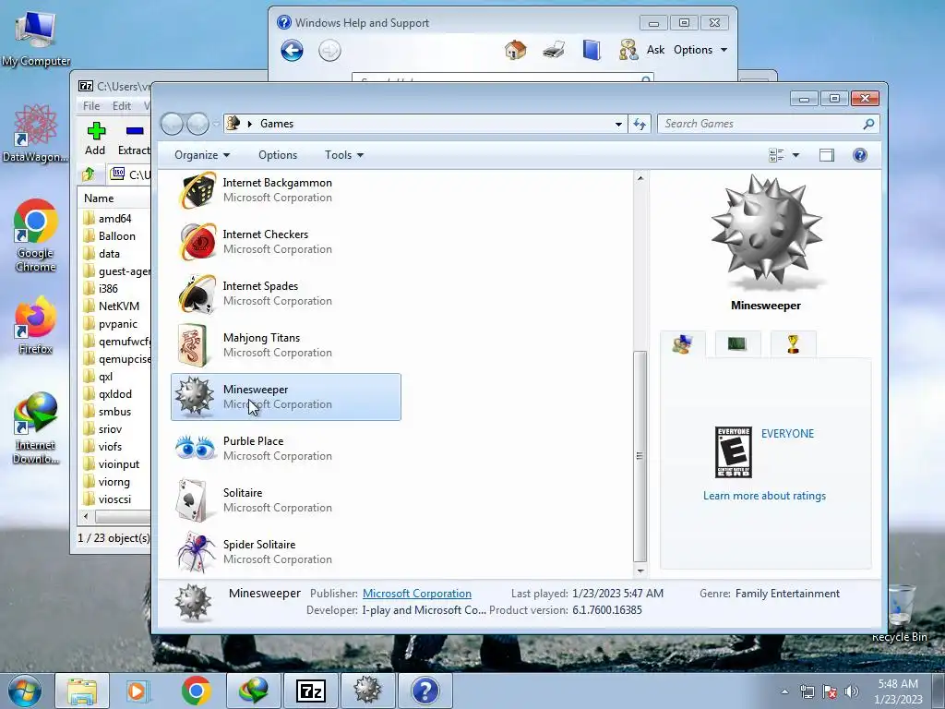This screenshot has width=945, height=709.
Task: Open the Microsoft Corporation publisher link
Action: click(x=417, y=594)
